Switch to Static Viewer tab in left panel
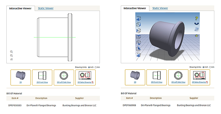Viewport: 221px width, 114px height. [46, 8]
